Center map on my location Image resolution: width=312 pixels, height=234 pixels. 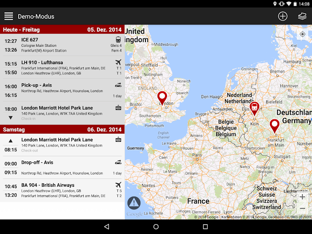coord(302,34)
